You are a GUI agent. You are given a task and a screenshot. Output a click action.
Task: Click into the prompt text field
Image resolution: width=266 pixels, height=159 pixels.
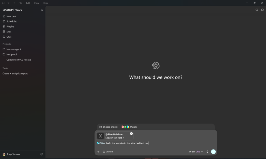156,143
